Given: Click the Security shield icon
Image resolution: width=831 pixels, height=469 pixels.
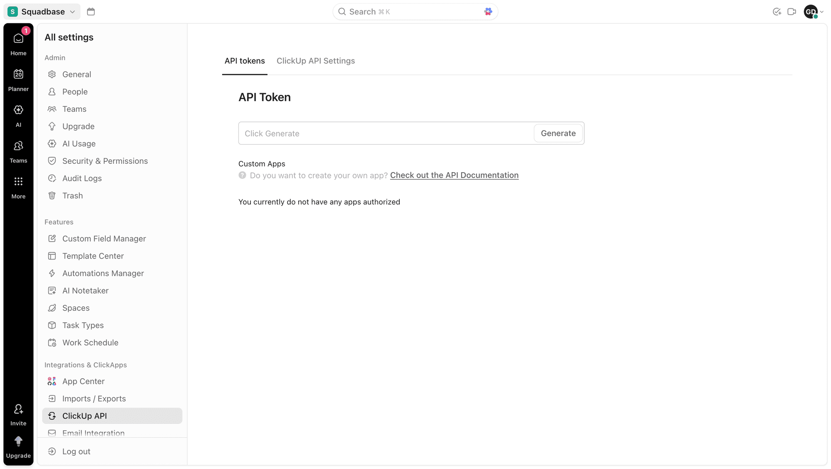Looking at the screenshot, I should click(x=52, y=161).
